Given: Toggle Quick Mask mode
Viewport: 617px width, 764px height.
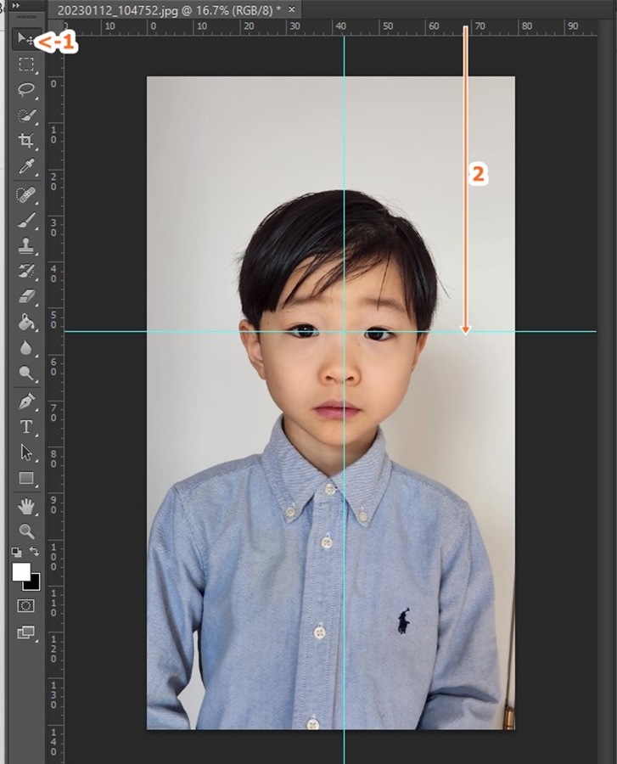Looking at the screenshot, I should tap(25, 606).
